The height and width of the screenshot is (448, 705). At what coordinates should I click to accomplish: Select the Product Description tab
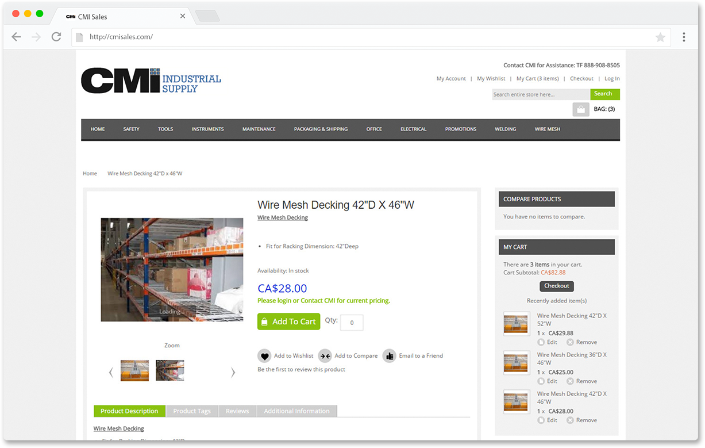(129, 411)
